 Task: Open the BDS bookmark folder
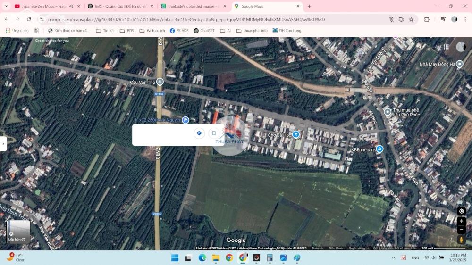(x=126, y=31)
